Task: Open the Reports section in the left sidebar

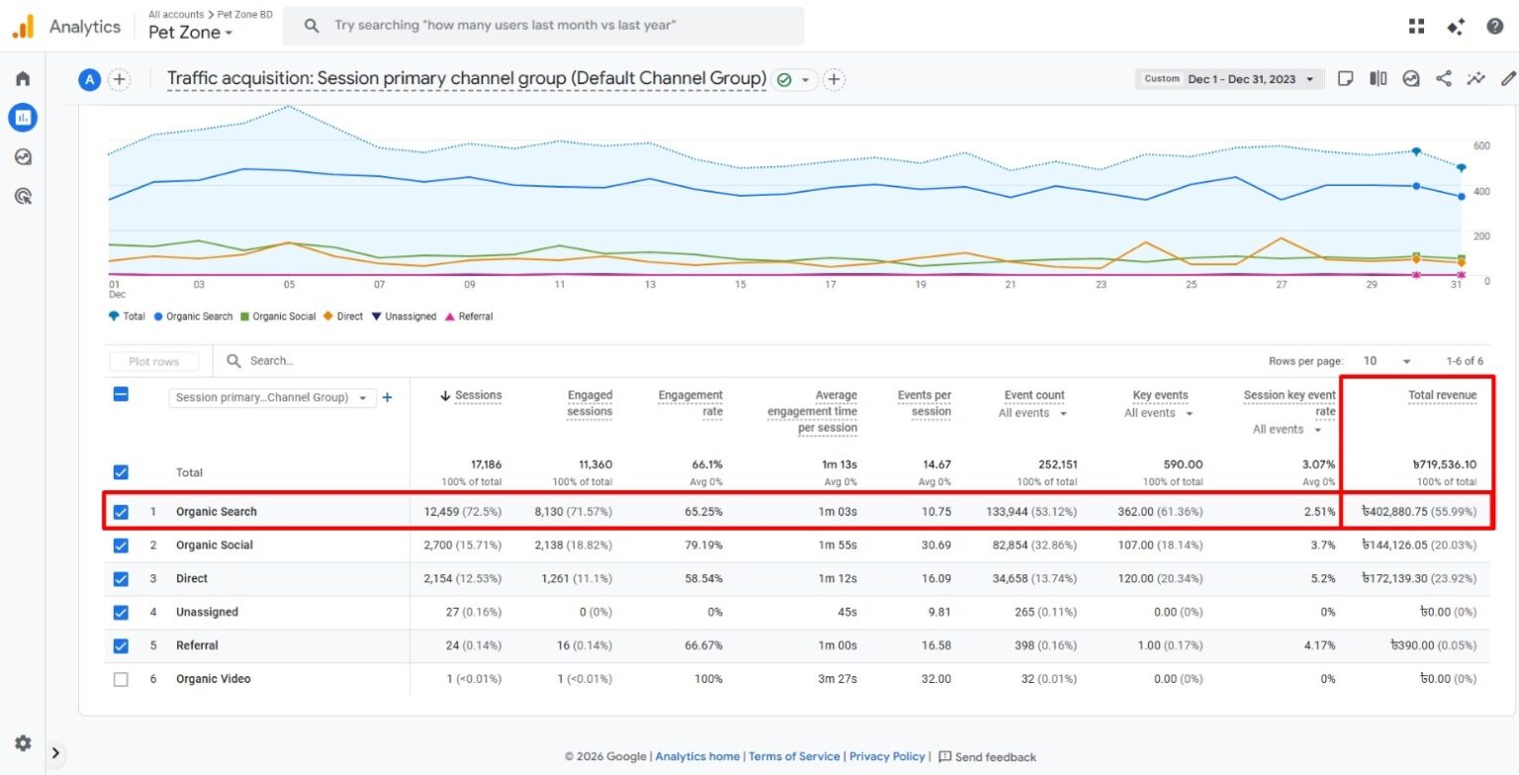Action: pyautogui.click(x=22, y=117)
